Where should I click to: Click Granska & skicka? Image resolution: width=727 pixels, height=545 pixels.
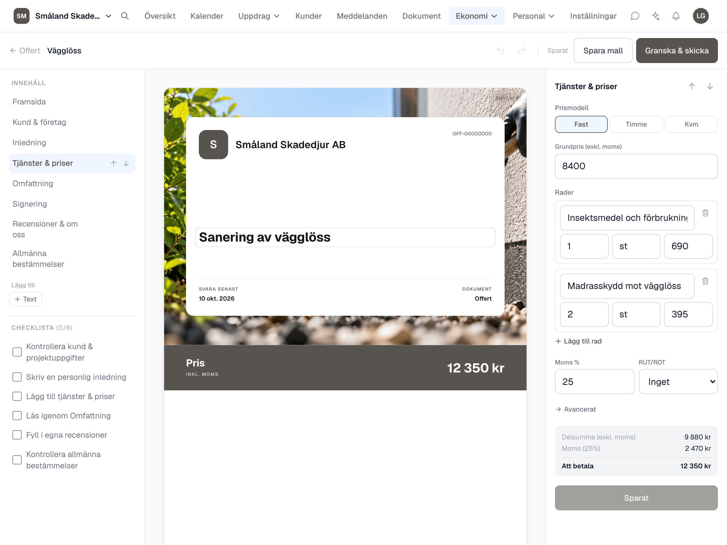coord(677,51)
